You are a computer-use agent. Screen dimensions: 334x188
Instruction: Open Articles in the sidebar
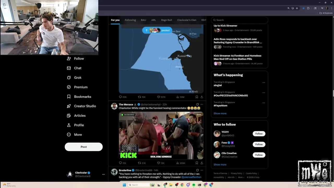pos(76,116)
